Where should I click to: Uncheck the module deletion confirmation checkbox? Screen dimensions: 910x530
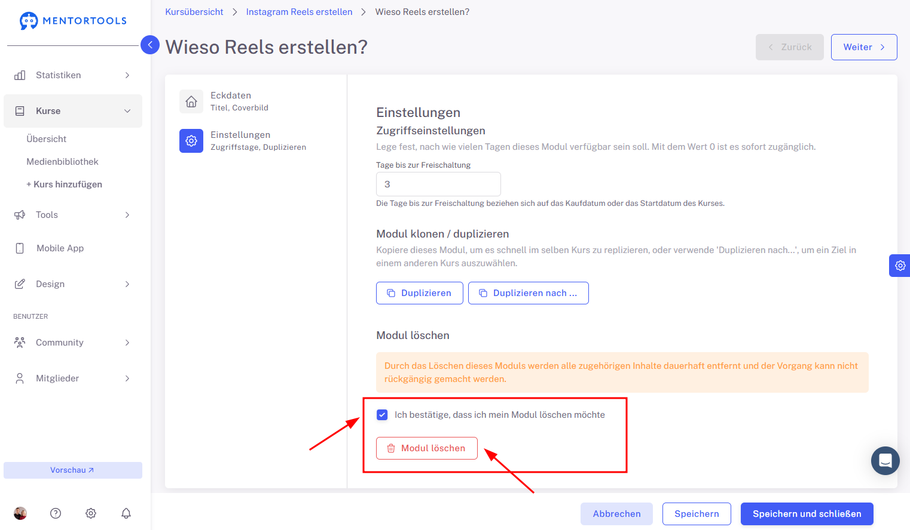(382, 415)
